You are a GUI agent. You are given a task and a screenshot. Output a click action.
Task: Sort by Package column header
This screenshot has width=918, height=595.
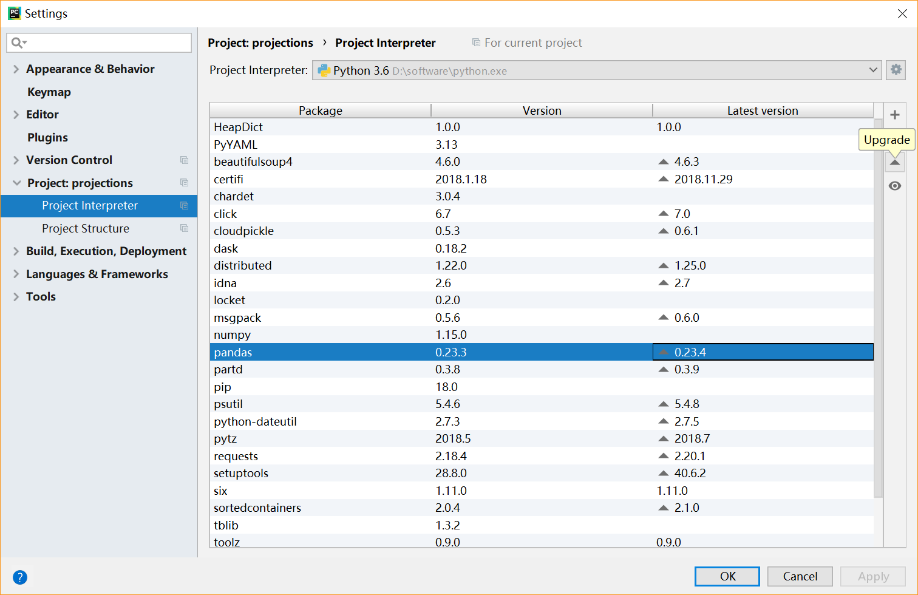click(x=321, y=110)
